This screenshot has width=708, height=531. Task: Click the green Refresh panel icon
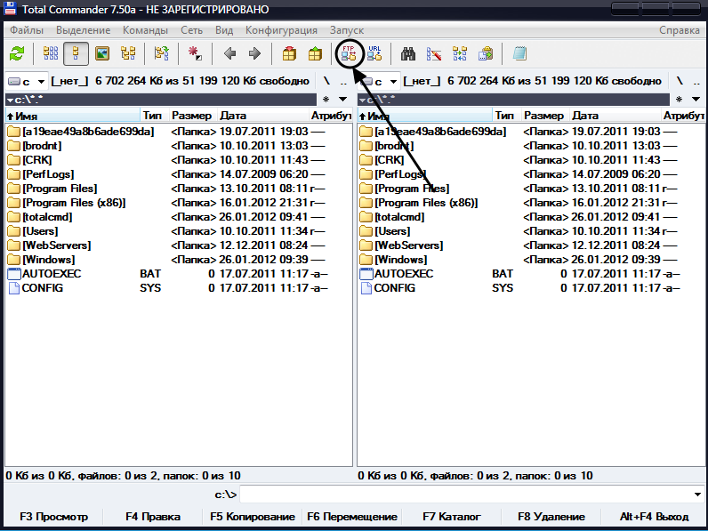(17, 54)
